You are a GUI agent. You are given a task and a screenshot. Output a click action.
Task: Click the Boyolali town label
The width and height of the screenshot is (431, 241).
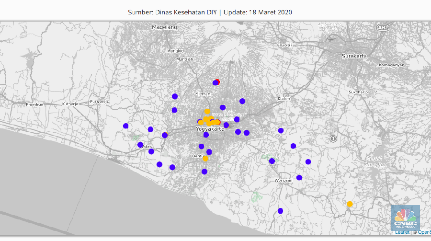click(285, 45)
